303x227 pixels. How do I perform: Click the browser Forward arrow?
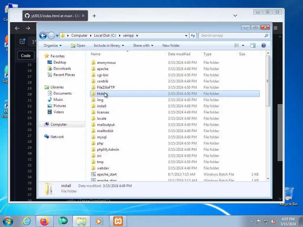tap(28, 28)
